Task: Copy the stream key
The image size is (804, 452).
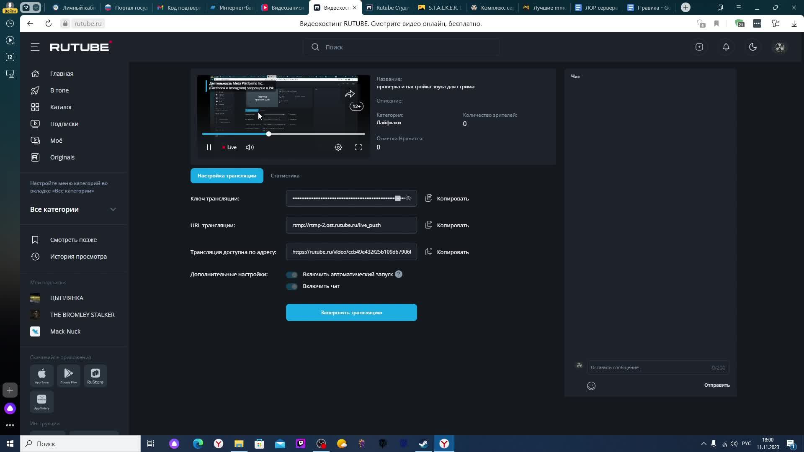Action: tap(447, 198)
